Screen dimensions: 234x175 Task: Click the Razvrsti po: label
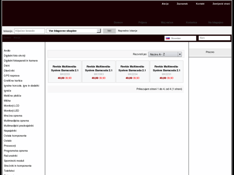click(140, 54)
